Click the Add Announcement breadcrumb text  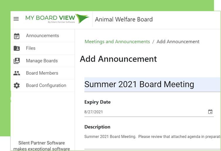[x=178, y=42]
